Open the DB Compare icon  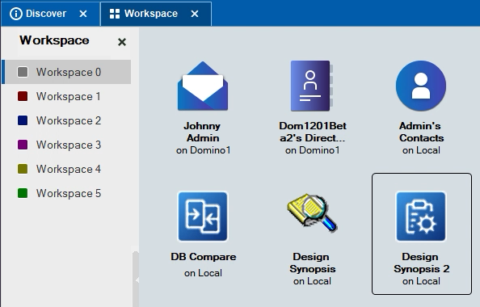click(x=203, y=217)
